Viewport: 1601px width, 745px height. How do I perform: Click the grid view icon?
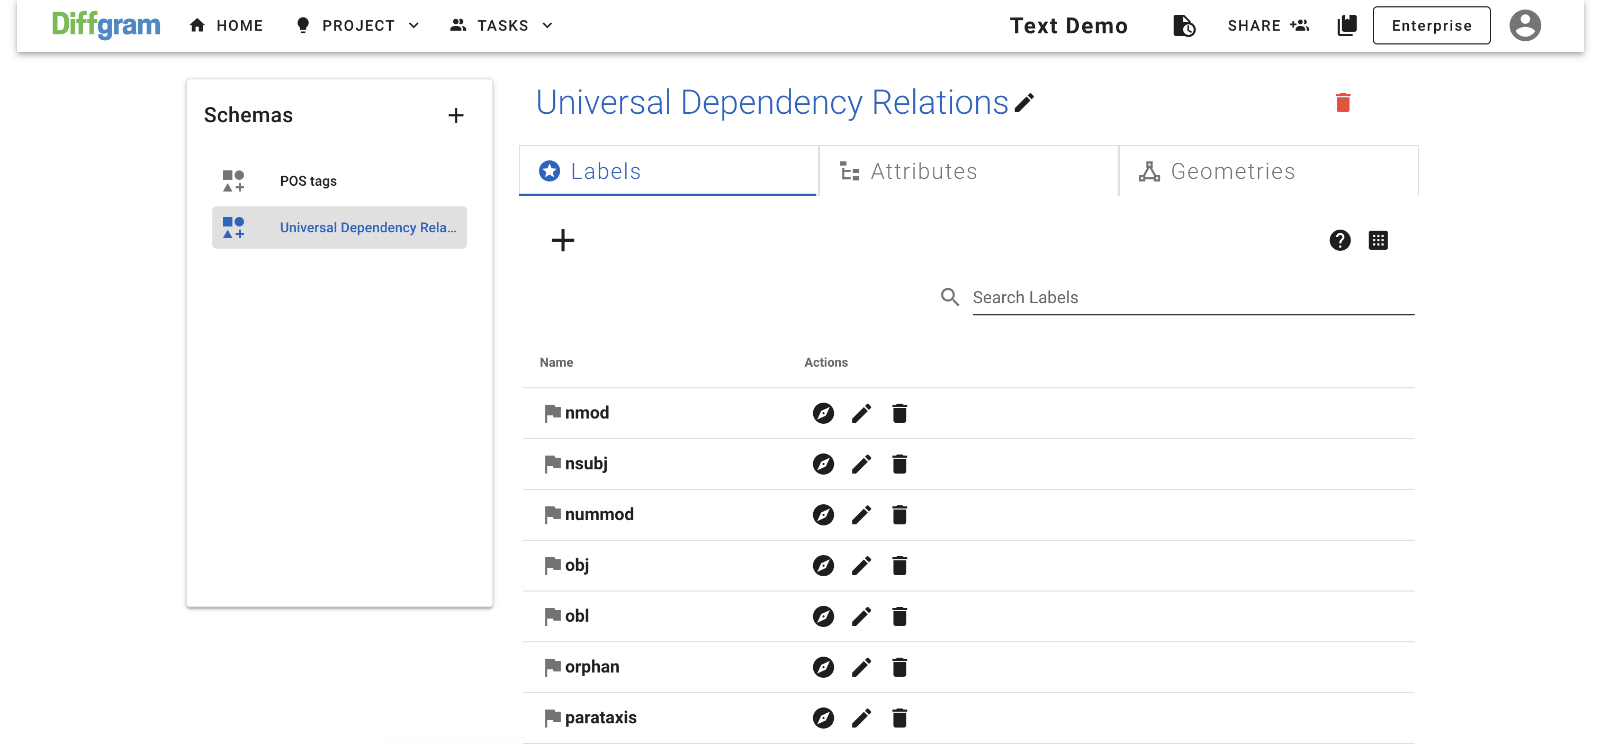tap(1377, 240)
